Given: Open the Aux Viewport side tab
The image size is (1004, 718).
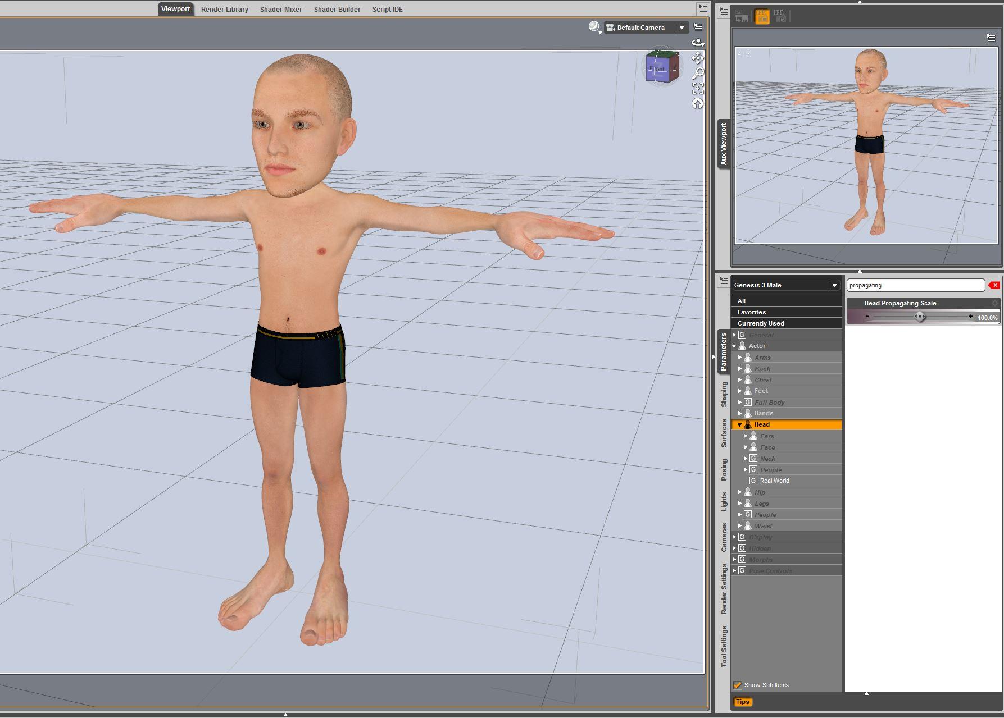Looking at the screenshot, I should [x=723, y=144].
